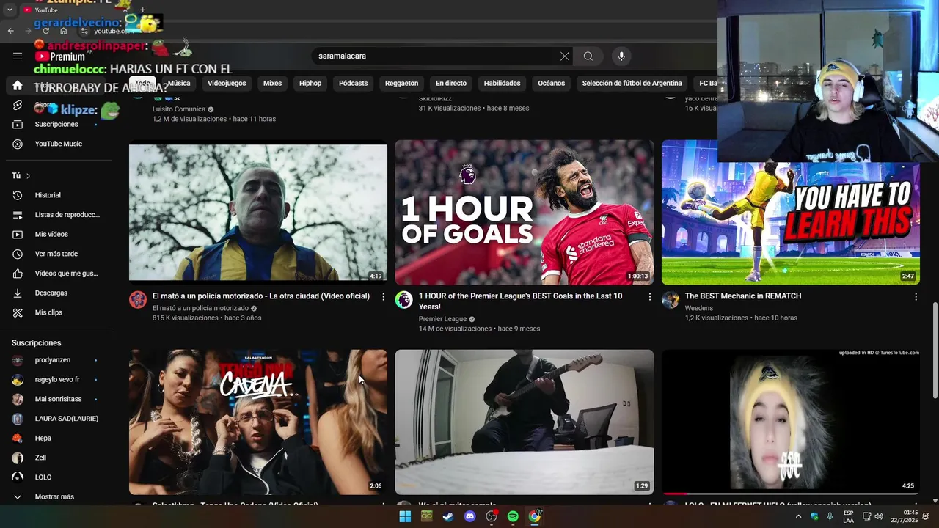Open the Chrome tab search dropdown
Screen dimensions: 939x528
[10, 10]
